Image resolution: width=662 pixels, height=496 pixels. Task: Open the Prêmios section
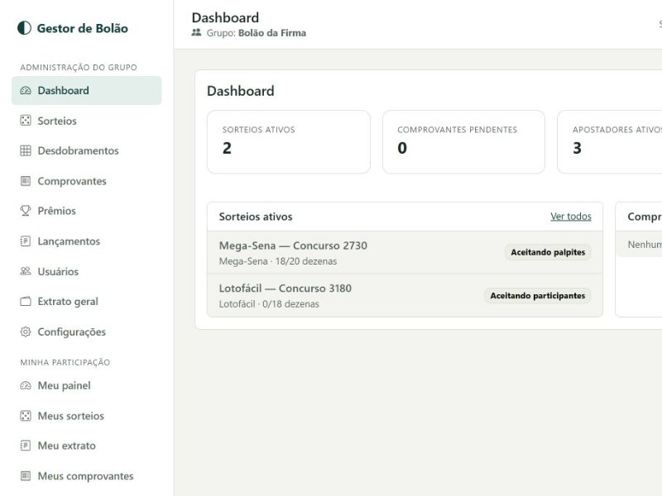click(87, 211)
